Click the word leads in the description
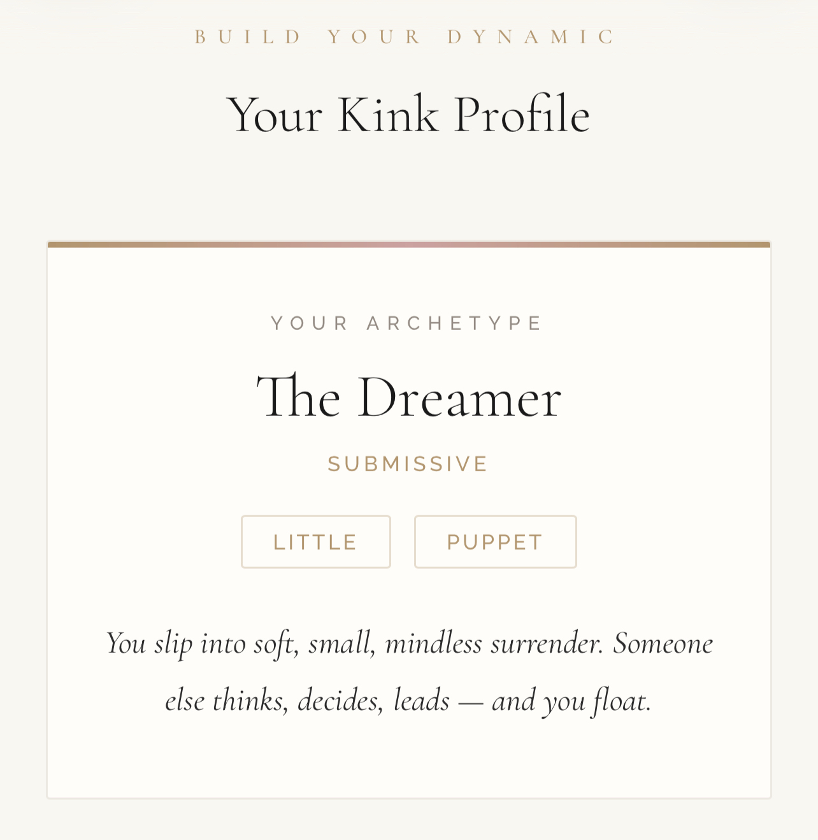Image resolution: width=818 pixels, height=840 pixels. (421, 701)
